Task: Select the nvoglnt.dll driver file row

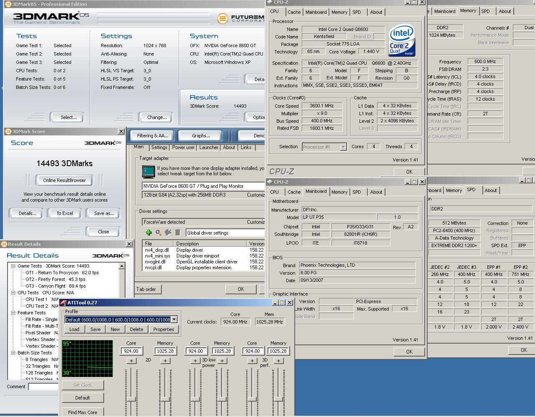Action: (204, 262)
